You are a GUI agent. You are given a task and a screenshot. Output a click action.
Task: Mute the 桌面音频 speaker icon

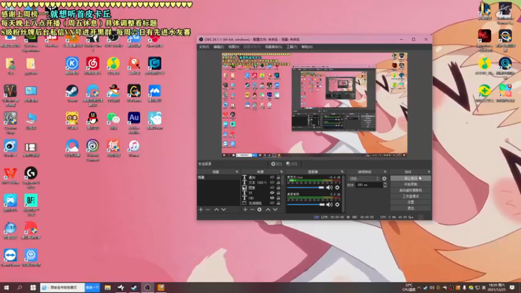330,204
